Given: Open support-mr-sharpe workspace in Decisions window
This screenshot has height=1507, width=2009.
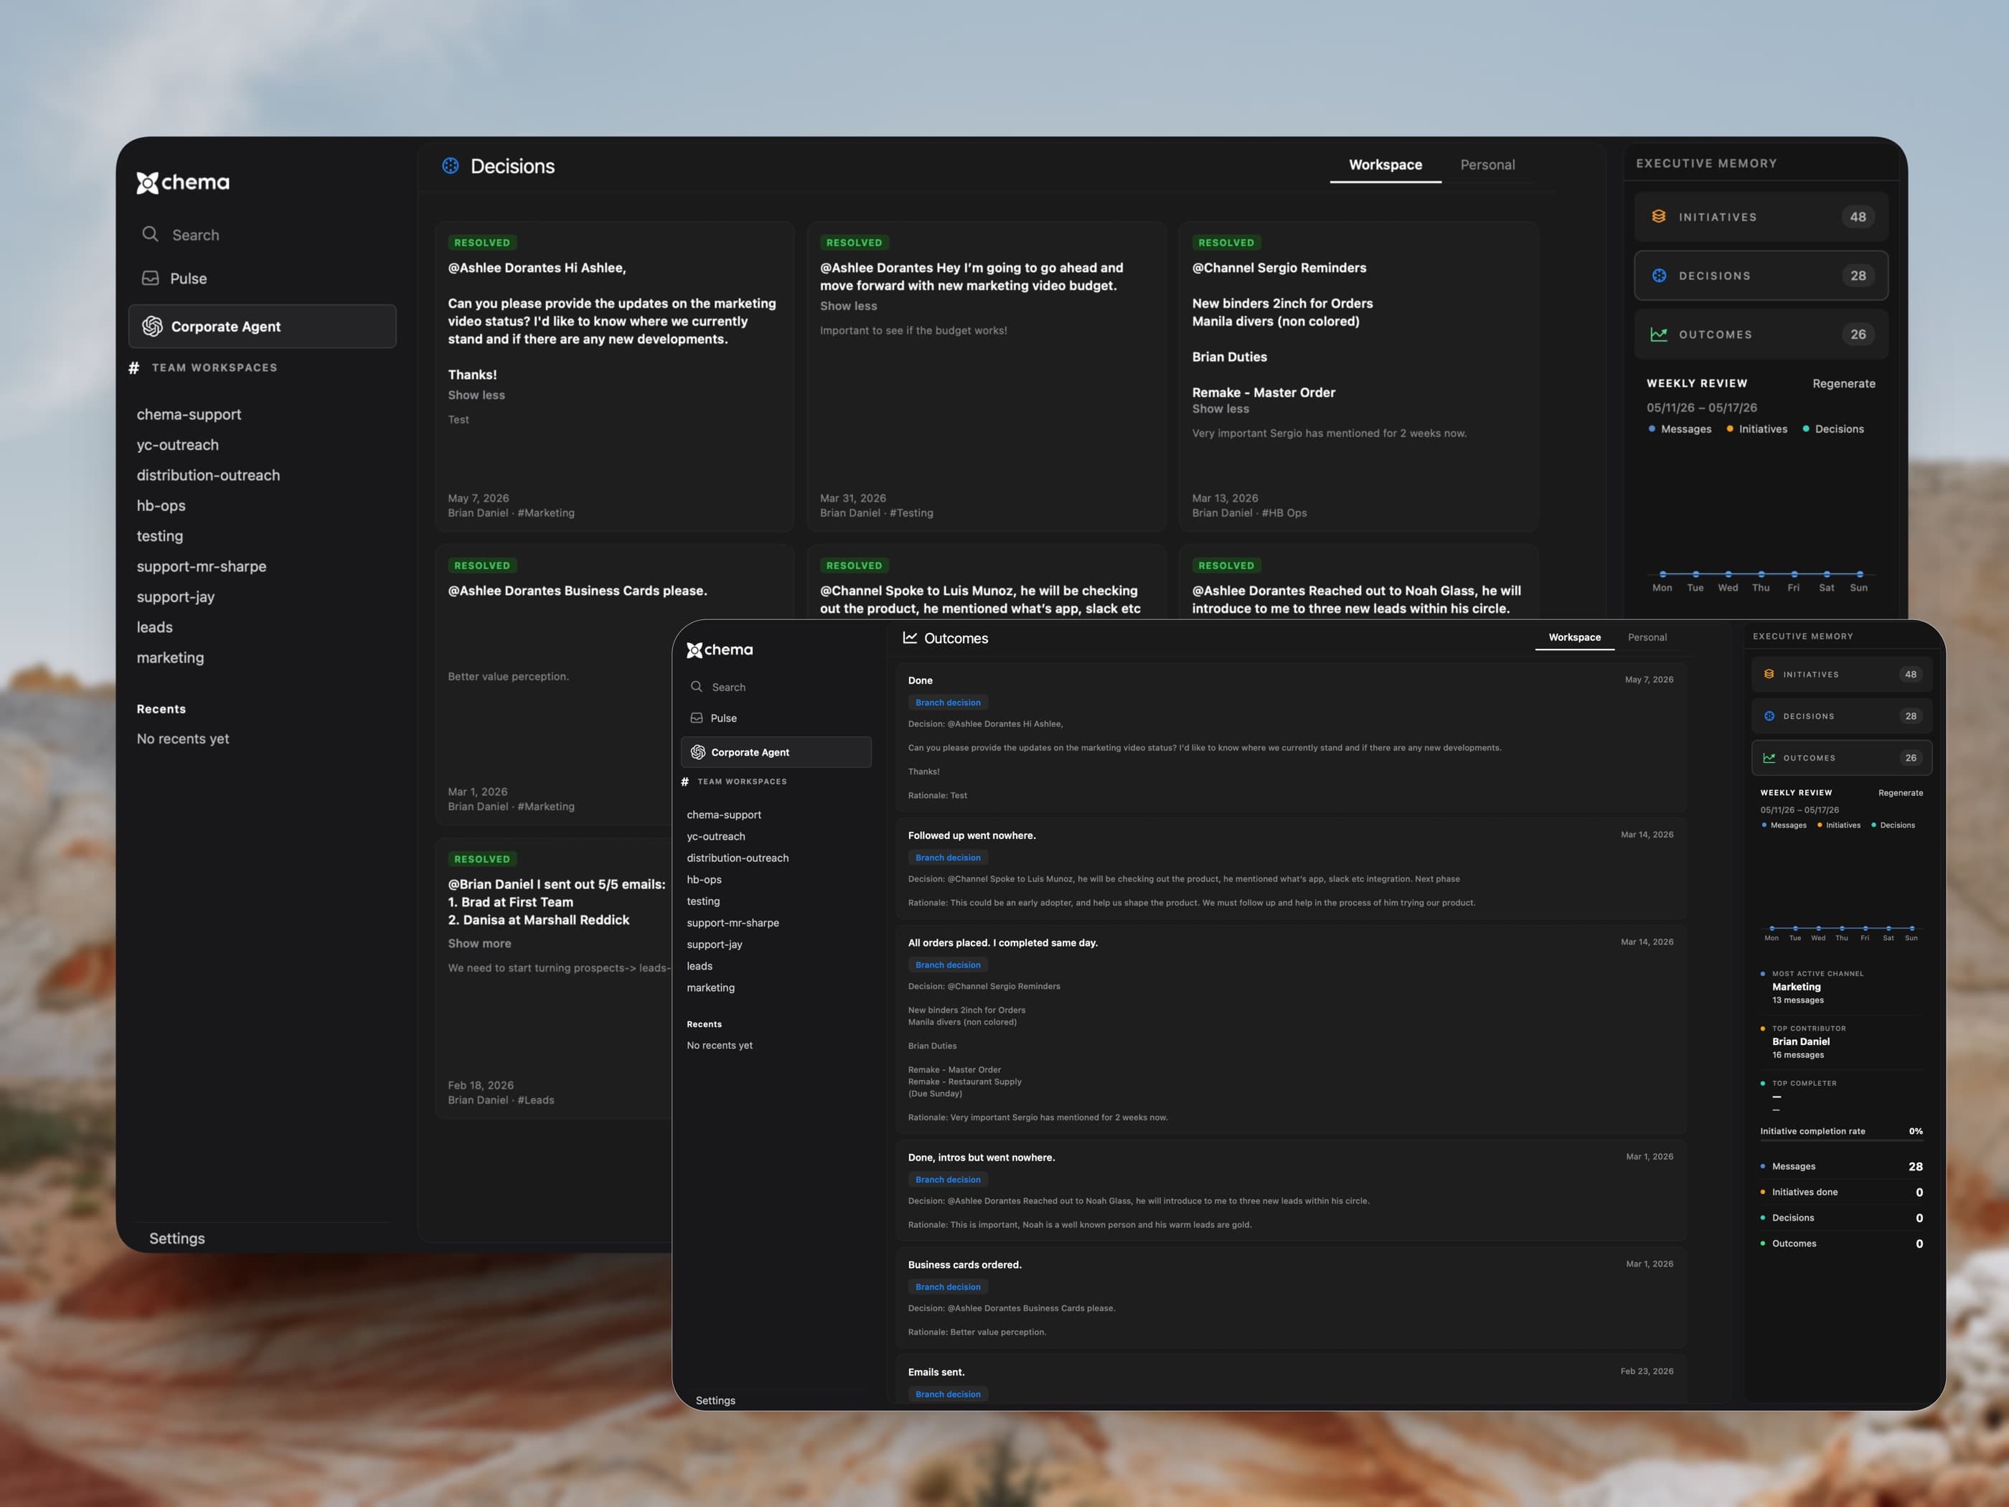Looking at the screenshot, I should point(202,566).
